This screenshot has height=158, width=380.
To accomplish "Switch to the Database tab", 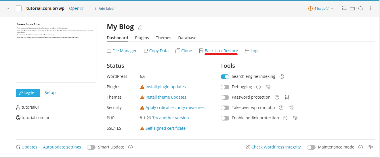I will pyautogui.click(x=187, y=38).
